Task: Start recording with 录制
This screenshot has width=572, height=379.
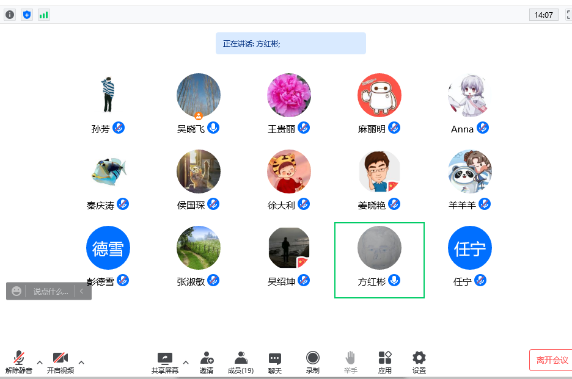Action: [313, 363]
